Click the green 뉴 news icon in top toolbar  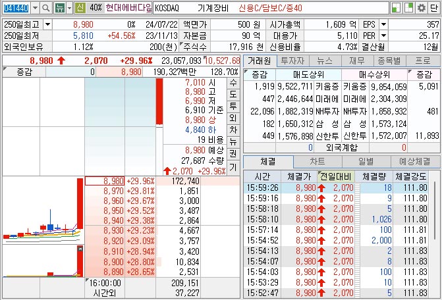59,8
